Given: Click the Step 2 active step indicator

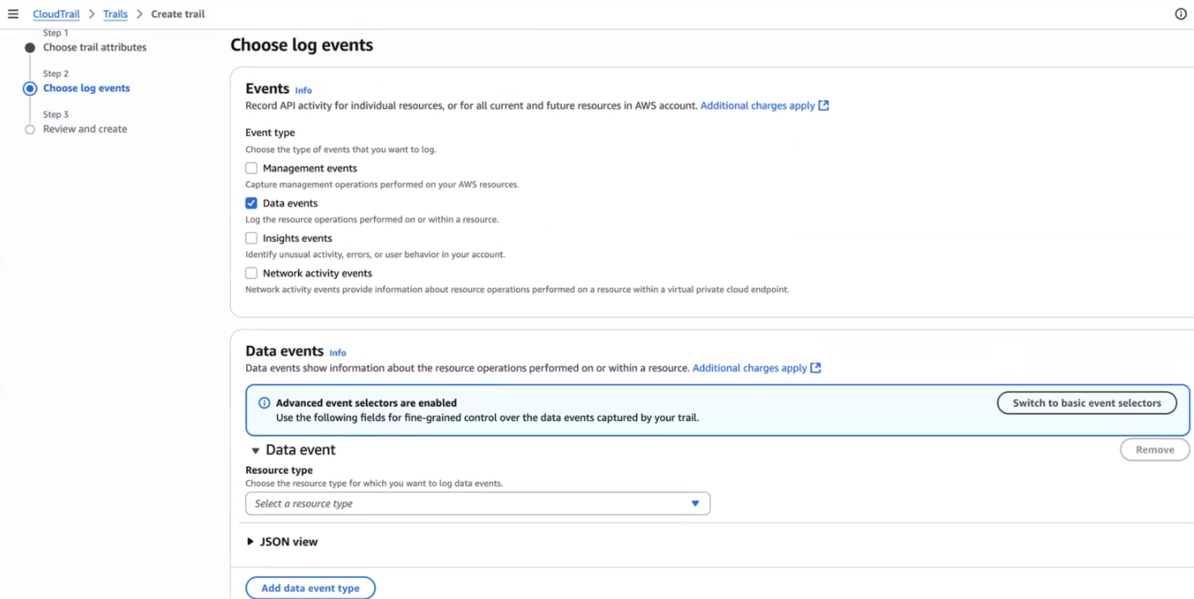Looking at the screenshot, I should click(30, 88).
